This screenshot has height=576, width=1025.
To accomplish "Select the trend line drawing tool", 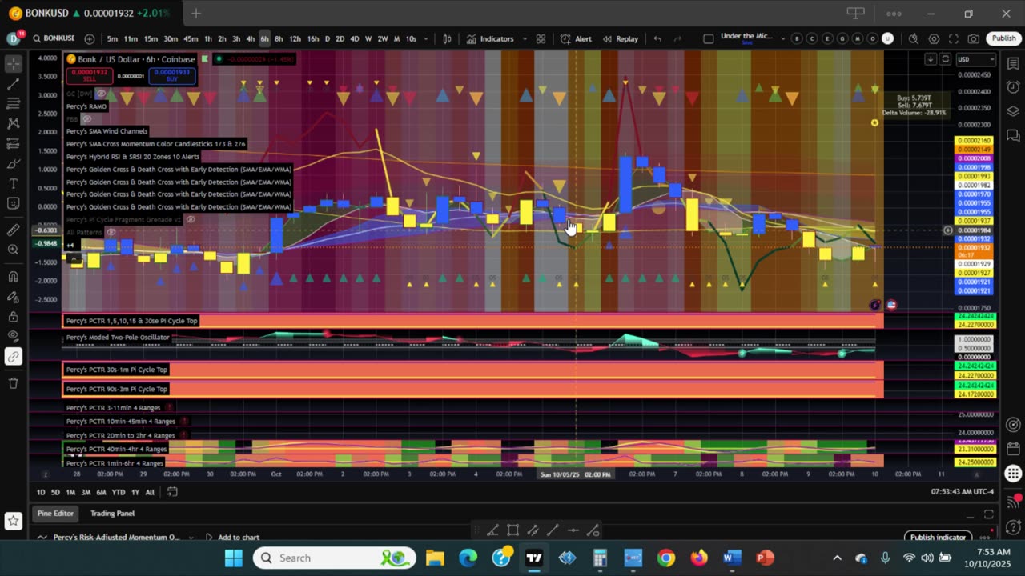I will 13,83.
